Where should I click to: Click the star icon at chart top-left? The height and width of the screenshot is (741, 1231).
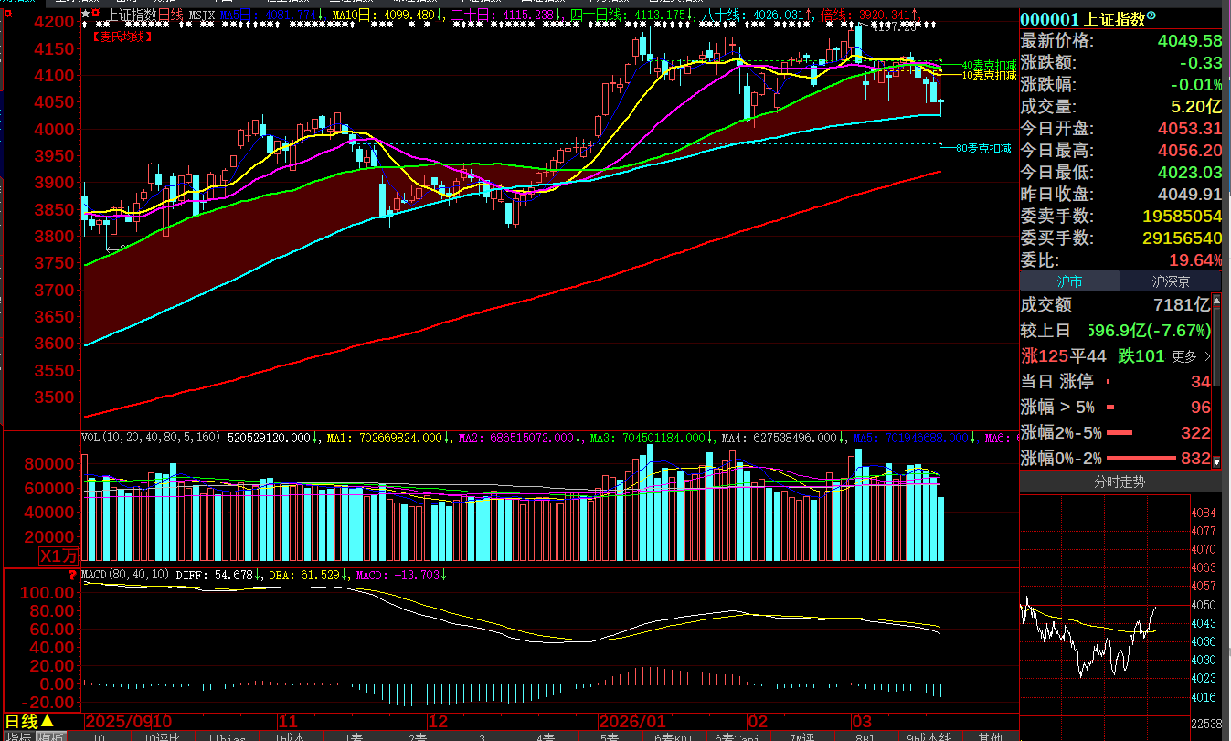click(x=85, y=15)
